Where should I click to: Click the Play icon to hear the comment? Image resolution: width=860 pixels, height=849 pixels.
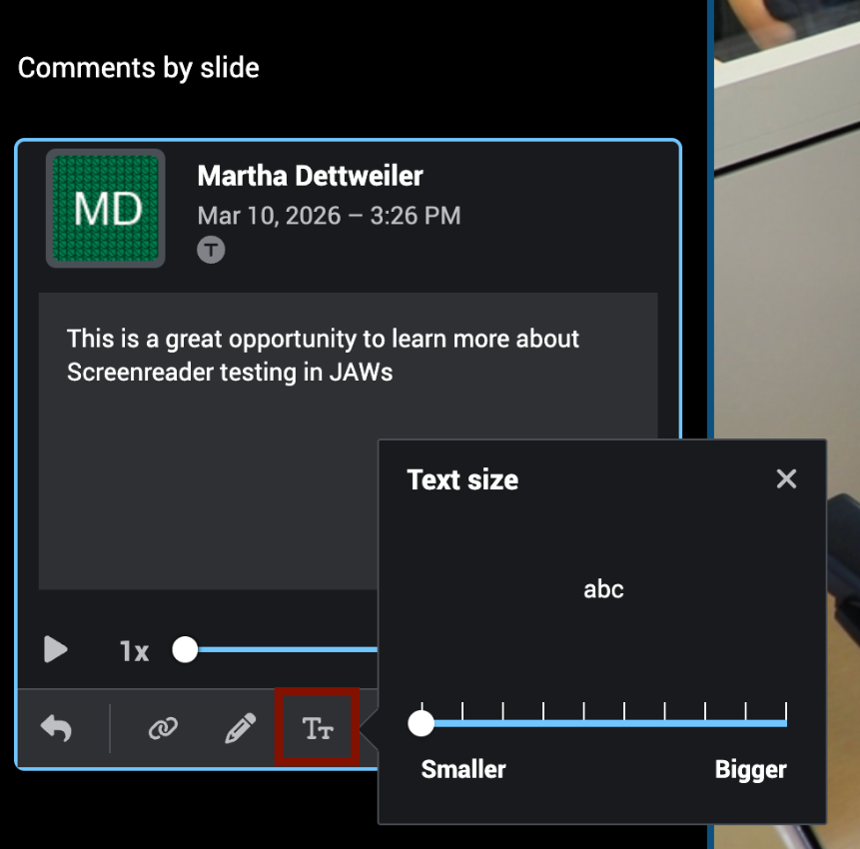(56, 649)
